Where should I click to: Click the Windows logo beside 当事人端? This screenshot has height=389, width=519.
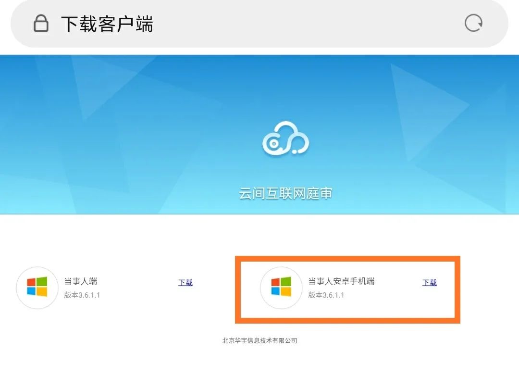click(37, 287)
